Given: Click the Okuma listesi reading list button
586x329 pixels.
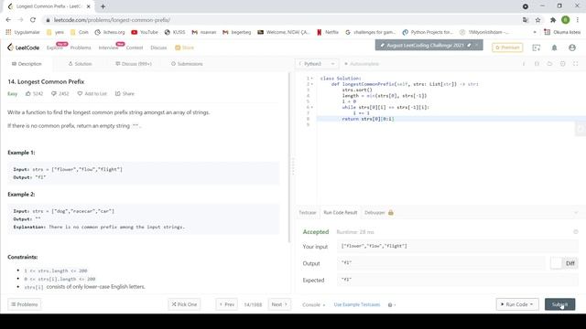Looking at the screenshot, I should [x=562, y=33].
